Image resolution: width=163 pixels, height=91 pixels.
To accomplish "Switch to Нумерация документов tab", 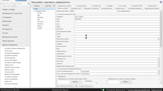I will [x=64, y=6].
